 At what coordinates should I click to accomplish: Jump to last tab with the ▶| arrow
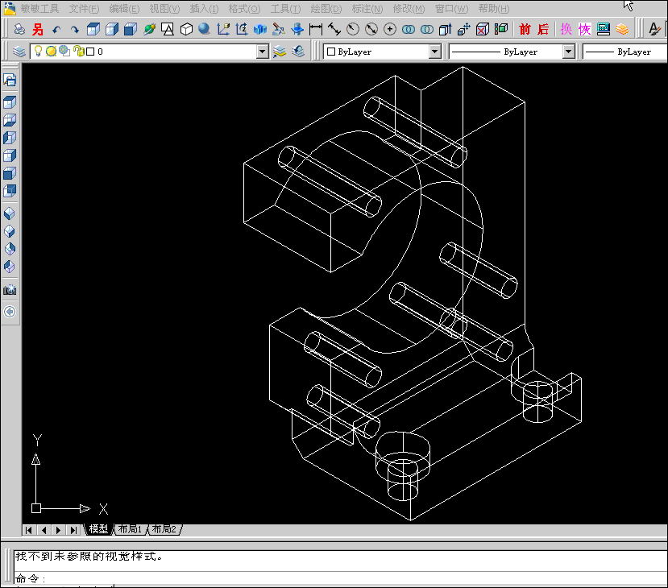[x=73, y=530]
